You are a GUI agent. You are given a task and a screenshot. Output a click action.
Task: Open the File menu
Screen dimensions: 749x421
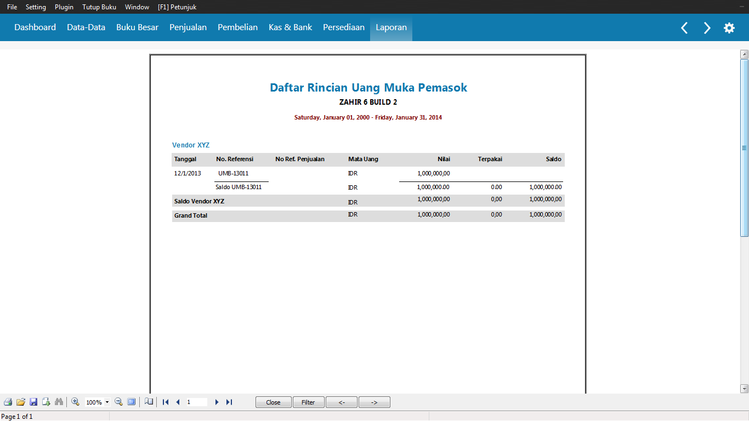[x=12, y=7]
